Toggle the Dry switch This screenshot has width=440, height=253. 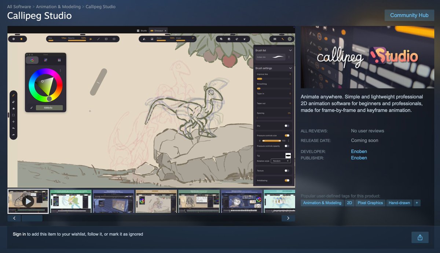tap(287, 126)
